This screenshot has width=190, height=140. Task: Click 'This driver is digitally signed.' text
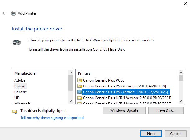[44, 111]
